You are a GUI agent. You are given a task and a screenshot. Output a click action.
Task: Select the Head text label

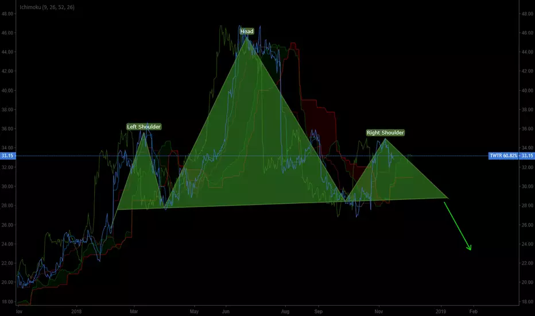[x=247, y=32]
